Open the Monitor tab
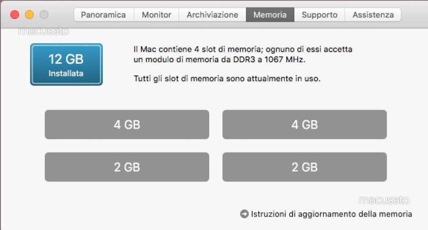 click(x=156, y=15)
